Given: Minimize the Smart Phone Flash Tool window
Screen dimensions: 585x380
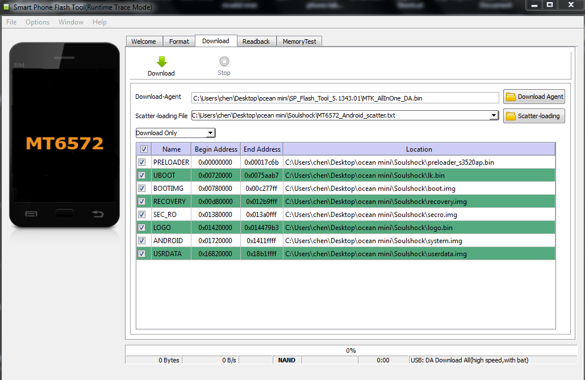Looking at the screenshot, I should pyautogui.click(x=534, y=5).
